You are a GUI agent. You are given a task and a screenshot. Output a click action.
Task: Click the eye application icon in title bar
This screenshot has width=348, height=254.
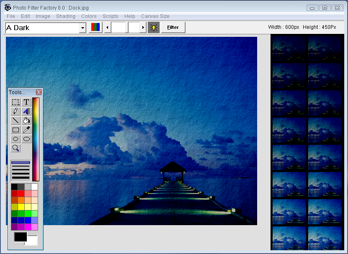coord(8,8)
